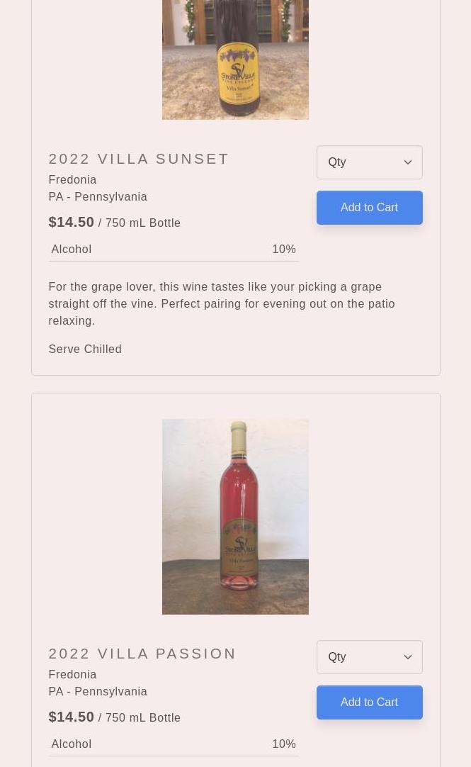
Task: Click PA - Pennsylvania under Villa Passion
Action: tap(98, 692)
